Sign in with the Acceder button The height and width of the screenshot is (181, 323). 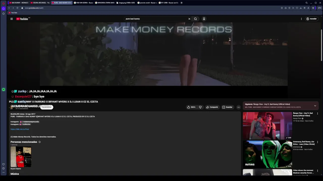tap(311, 19)
